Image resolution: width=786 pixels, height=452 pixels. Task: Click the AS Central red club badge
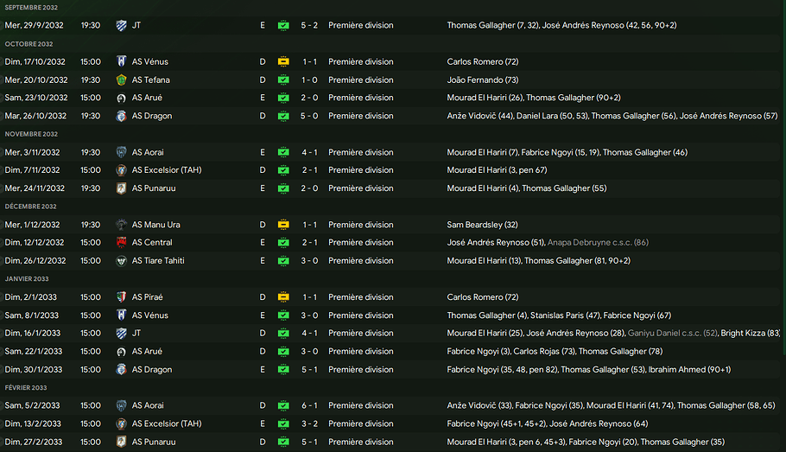(x=121, y=242)
